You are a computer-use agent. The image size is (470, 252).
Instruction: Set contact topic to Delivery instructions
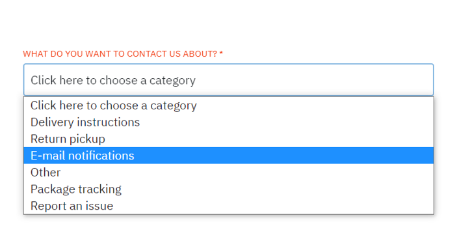click(x=229, y=122)
